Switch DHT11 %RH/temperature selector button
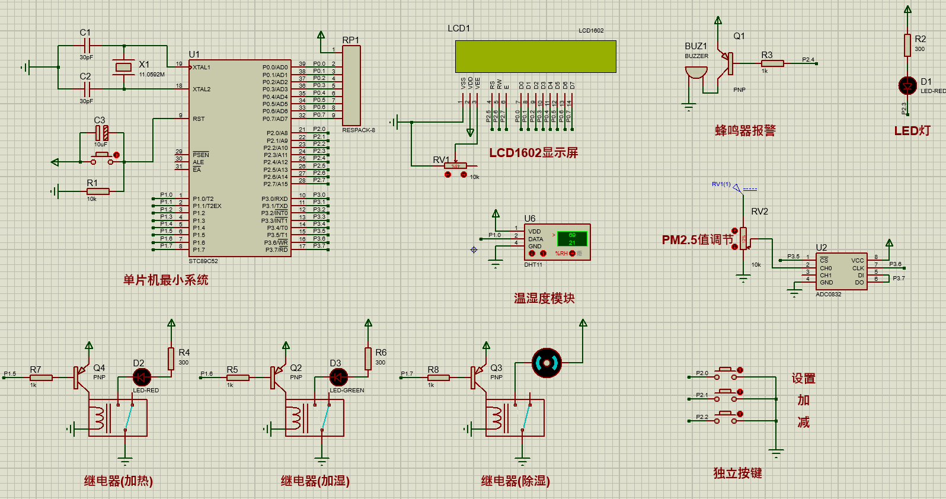The width and height of the screenshot is (946, 499). tap(572, 253)
